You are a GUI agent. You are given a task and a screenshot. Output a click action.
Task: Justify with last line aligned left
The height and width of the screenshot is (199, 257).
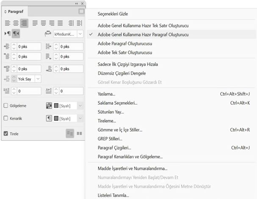click(x=35, y=23)
